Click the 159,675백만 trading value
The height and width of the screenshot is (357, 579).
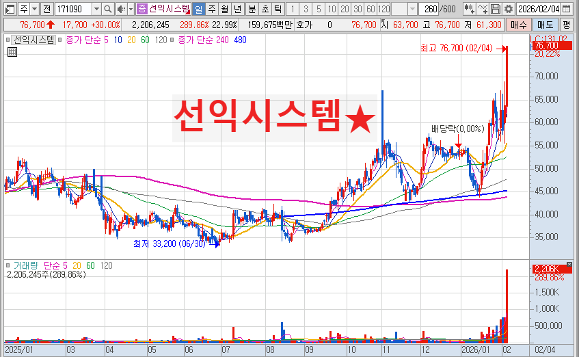coord(270,25)
